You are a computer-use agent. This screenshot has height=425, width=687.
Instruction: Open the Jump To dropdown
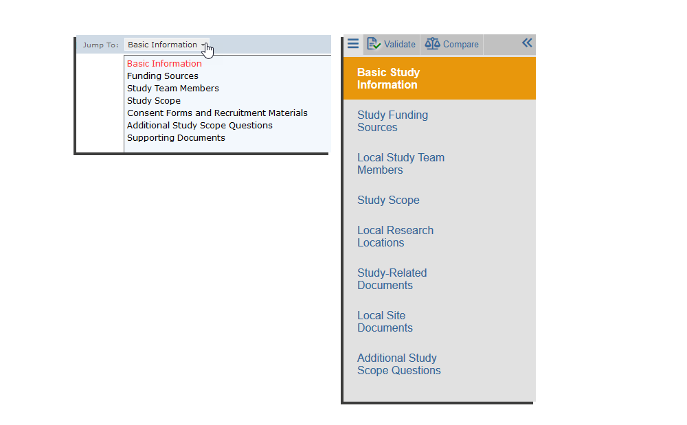point(166,45)
